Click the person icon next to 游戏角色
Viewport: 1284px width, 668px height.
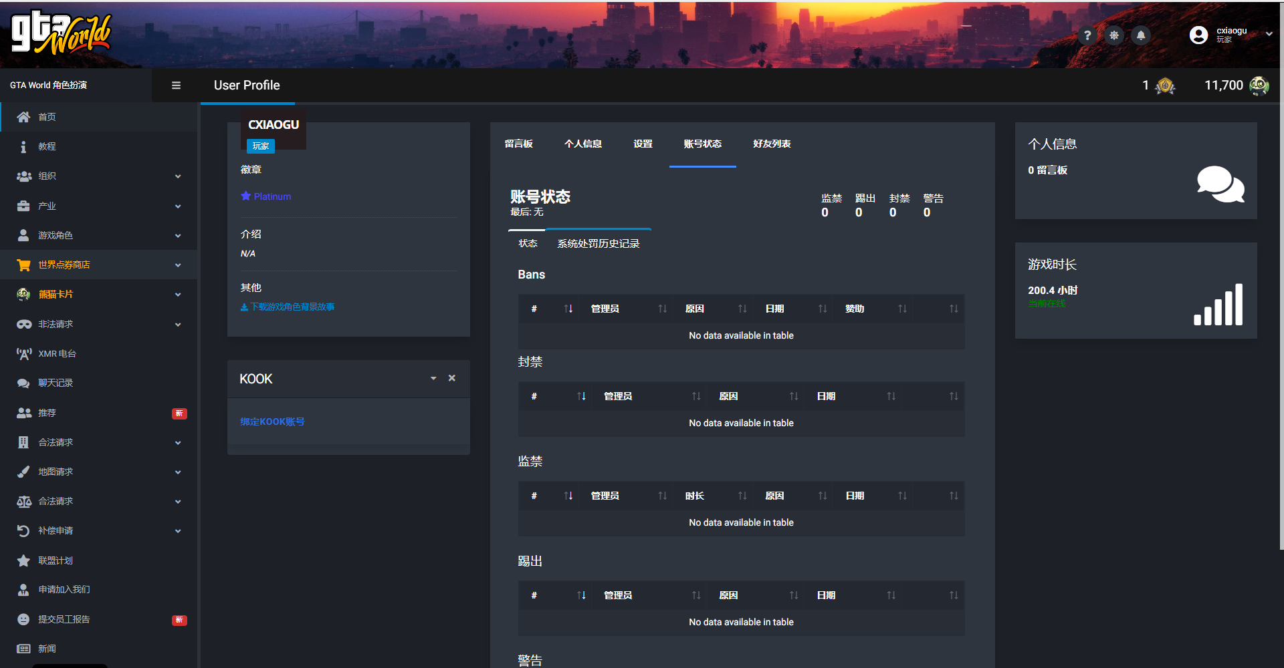tap(23, 235)
